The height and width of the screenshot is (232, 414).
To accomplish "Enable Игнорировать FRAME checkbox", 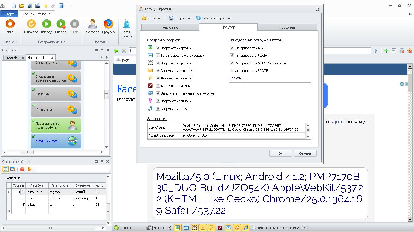I will tap(232, 71).
